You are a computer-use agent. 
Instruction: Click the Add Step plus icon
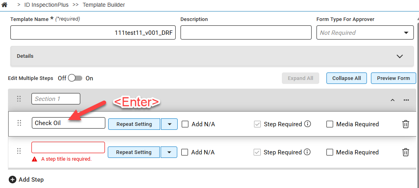(x=13, y=180)
